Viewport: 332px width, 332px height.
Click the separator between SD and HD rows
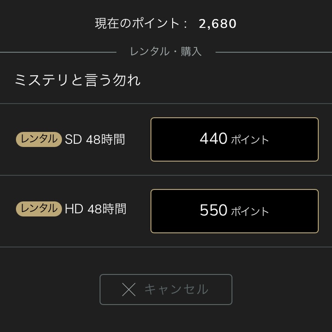coord(166,175)
